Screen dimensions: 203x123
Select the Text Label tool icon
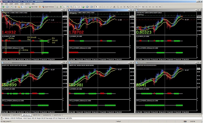(x=124, y=7)
